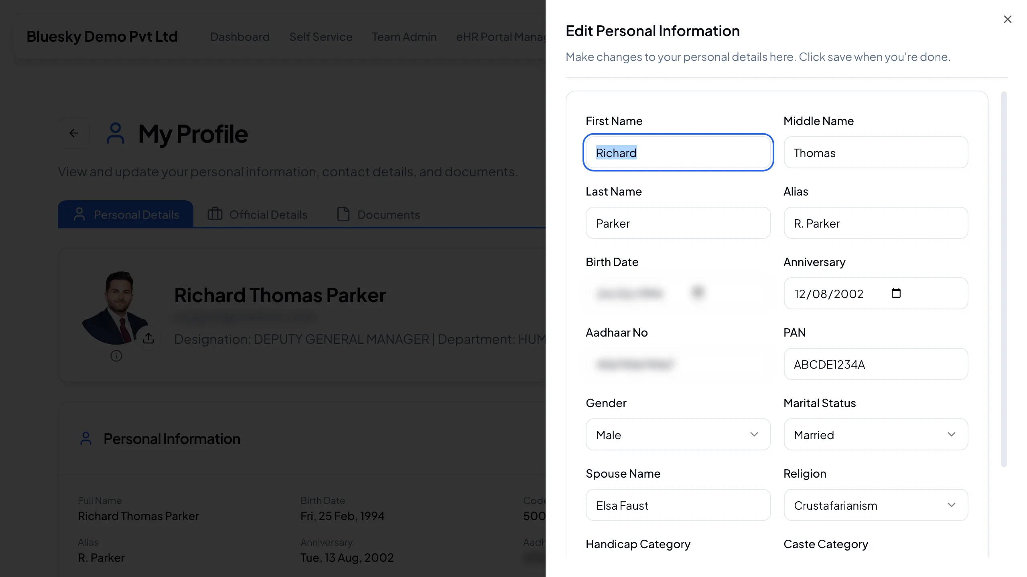Click the blurred Birth Date field

coord(678,294)
